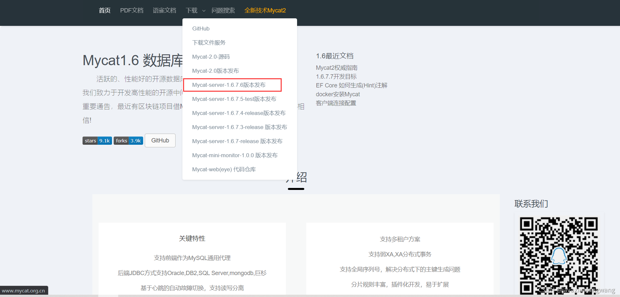This screenshot has height=297, width=620.
Task: Click the 关键特性 card title
Action: 192,238
